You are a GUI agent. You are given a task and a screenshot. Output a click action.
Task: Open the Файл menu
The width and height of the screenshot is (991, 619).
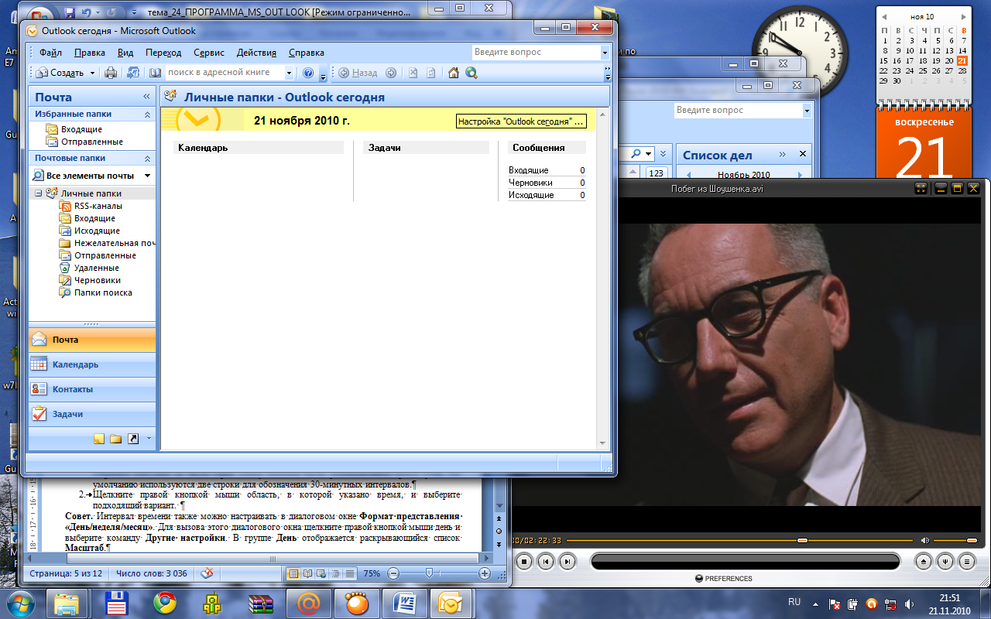50,53
